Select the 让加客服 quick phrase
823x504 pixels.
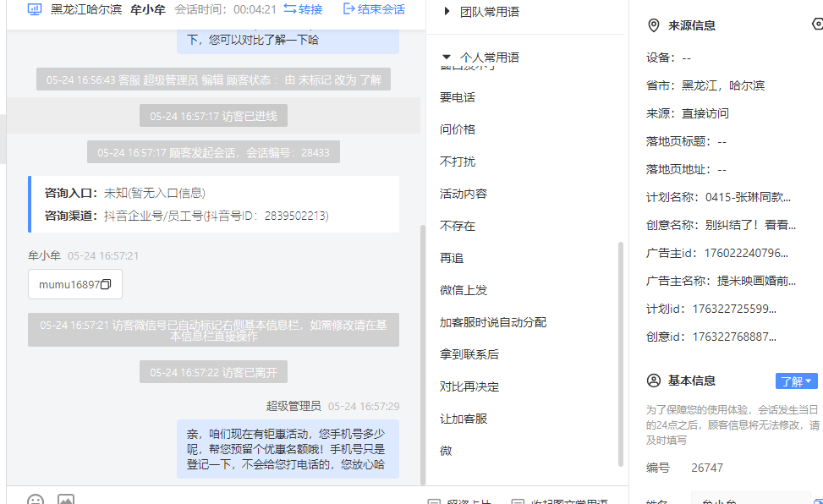pos(464,419)
